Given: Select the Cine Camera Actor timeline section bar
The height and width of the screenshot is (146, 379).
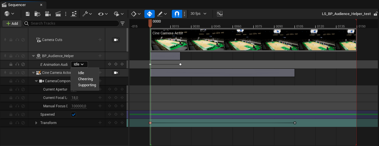Looking at the screenshot, I should pos(222,73).
